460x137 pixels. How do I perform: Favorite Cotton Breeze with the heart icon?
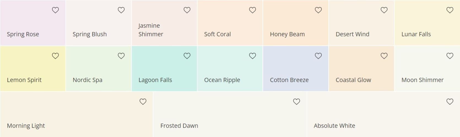pyautogui.click(x=318, y=56)
